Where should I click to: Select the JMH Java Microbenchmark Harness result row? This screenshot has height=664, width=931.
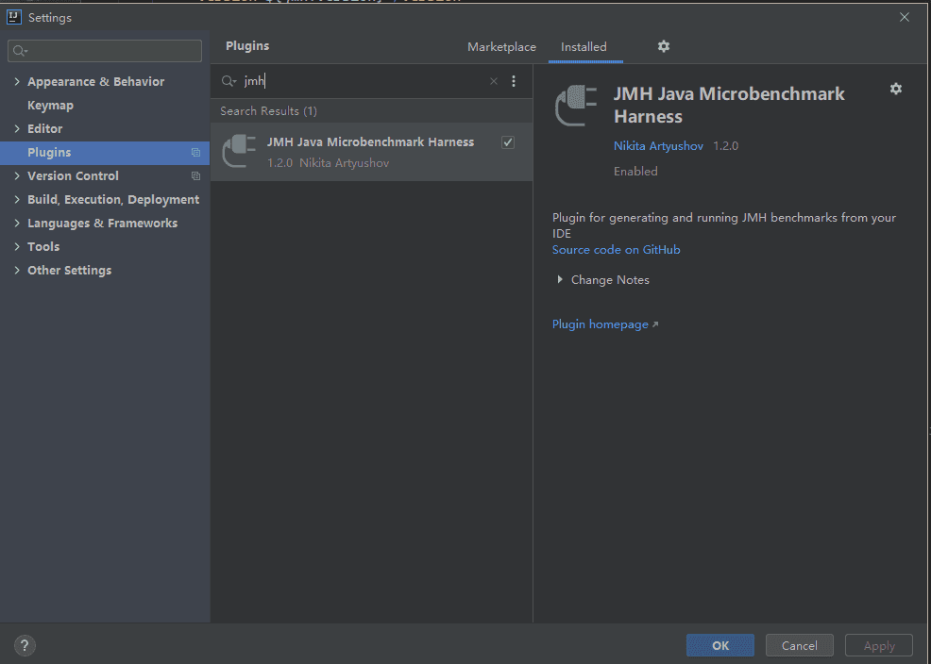(x=372, y=152)
